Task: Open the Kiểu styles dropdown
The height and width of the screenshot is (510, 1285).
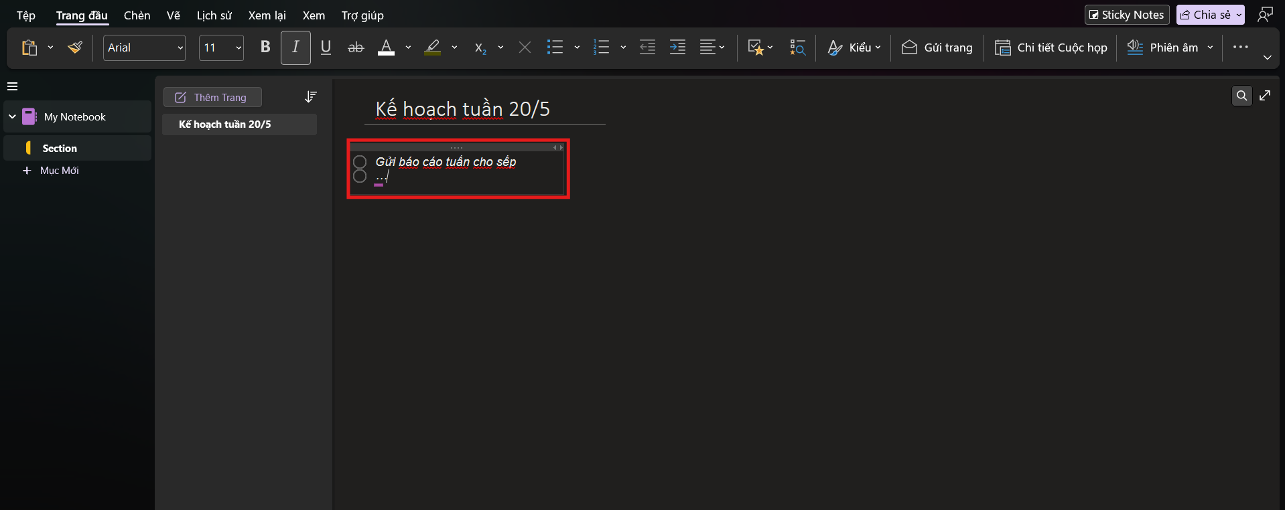Action: pyautogui.click(x=854, y=48)
